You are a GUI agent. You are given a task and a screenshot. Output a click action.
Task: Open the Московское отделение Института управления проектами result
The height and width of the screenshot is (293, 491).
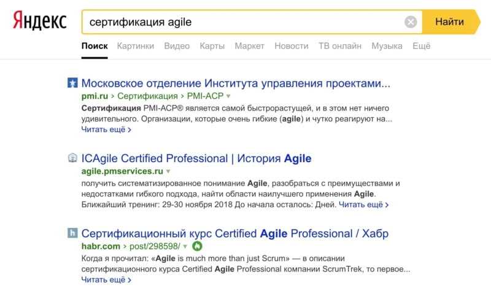pyautogui.click(x=236, y=84)
